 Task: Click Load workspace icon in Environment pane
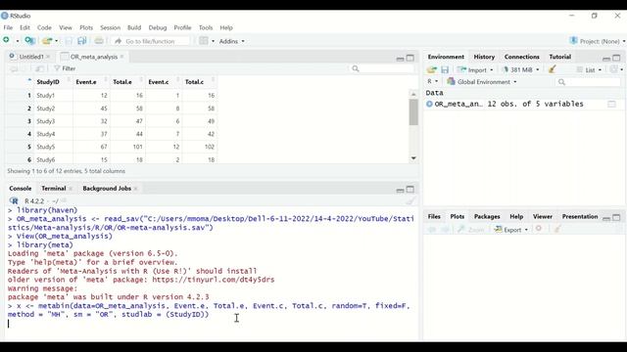click(x=431, y=69)
